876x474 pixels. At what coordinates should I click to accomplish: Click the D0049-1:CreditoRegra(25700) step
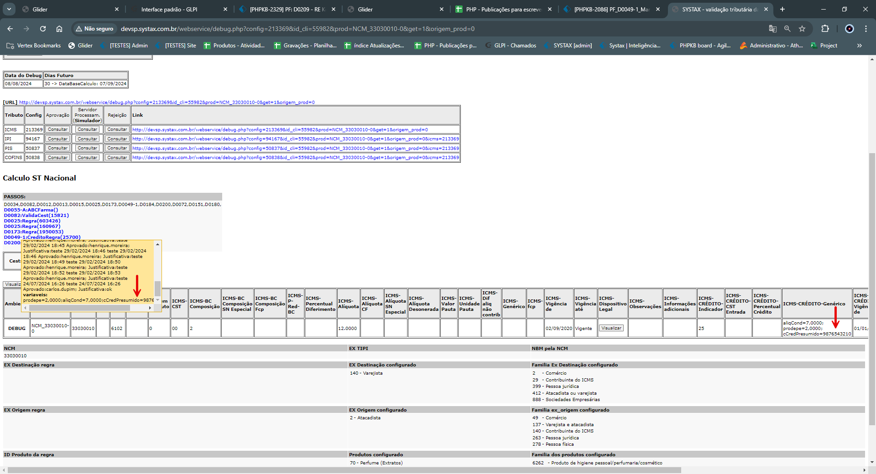[42, 237]
